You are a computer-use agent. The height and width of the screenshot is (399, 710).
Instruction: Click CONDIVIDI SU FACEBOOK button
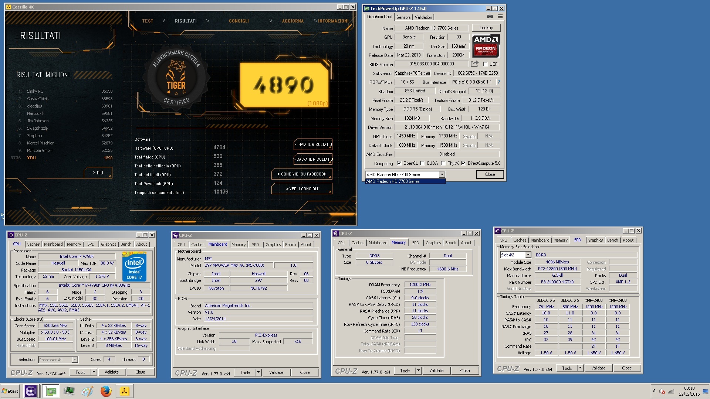(302, 174)
